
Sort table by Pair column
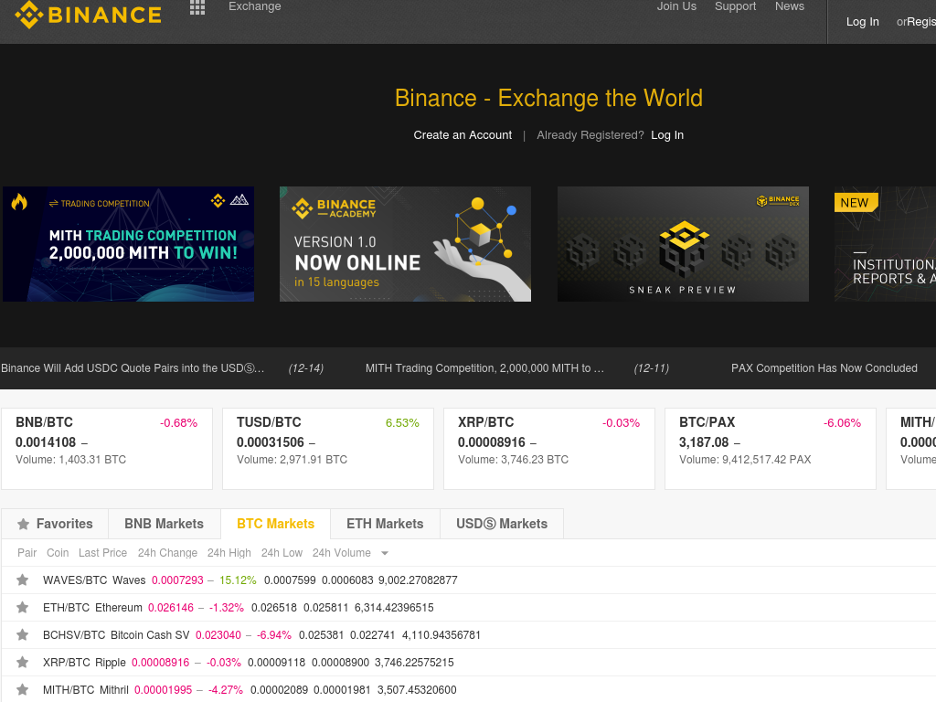27,553
